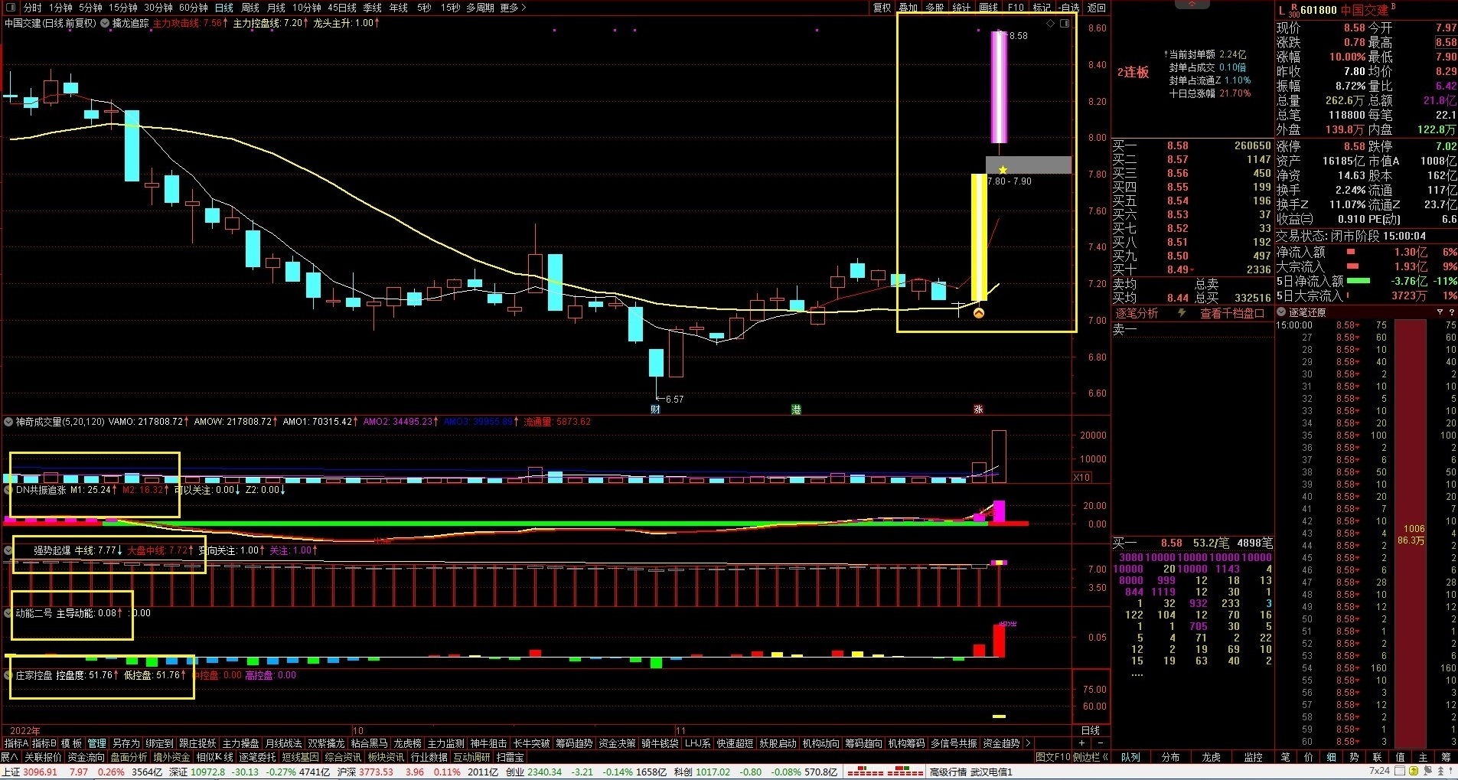This screenshot has width=1458, height=780.
Task: Open the 神奇成交量 indicator dropdown arrow
Action: pos(8,422)
